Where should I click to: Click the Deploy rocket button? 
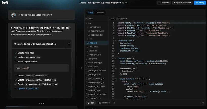[200, 3]
